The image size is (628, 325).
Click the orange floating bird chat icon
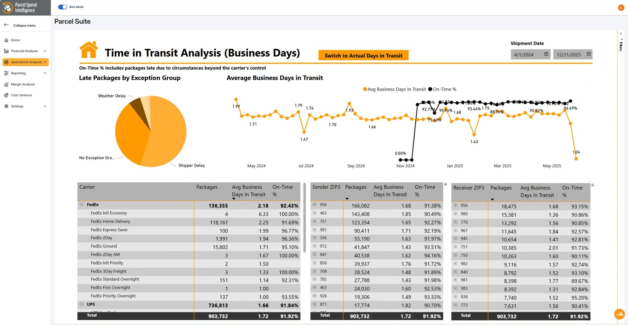[620, 314]
